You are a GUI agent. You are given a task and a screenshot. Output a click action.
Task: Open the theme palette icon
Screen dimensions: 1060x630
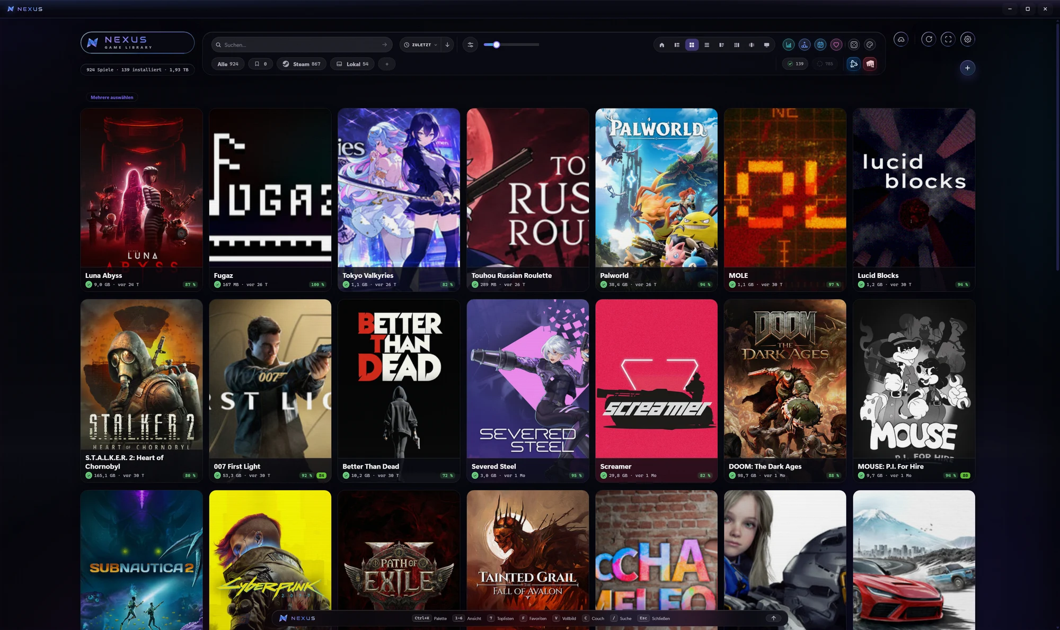[870, 45]
